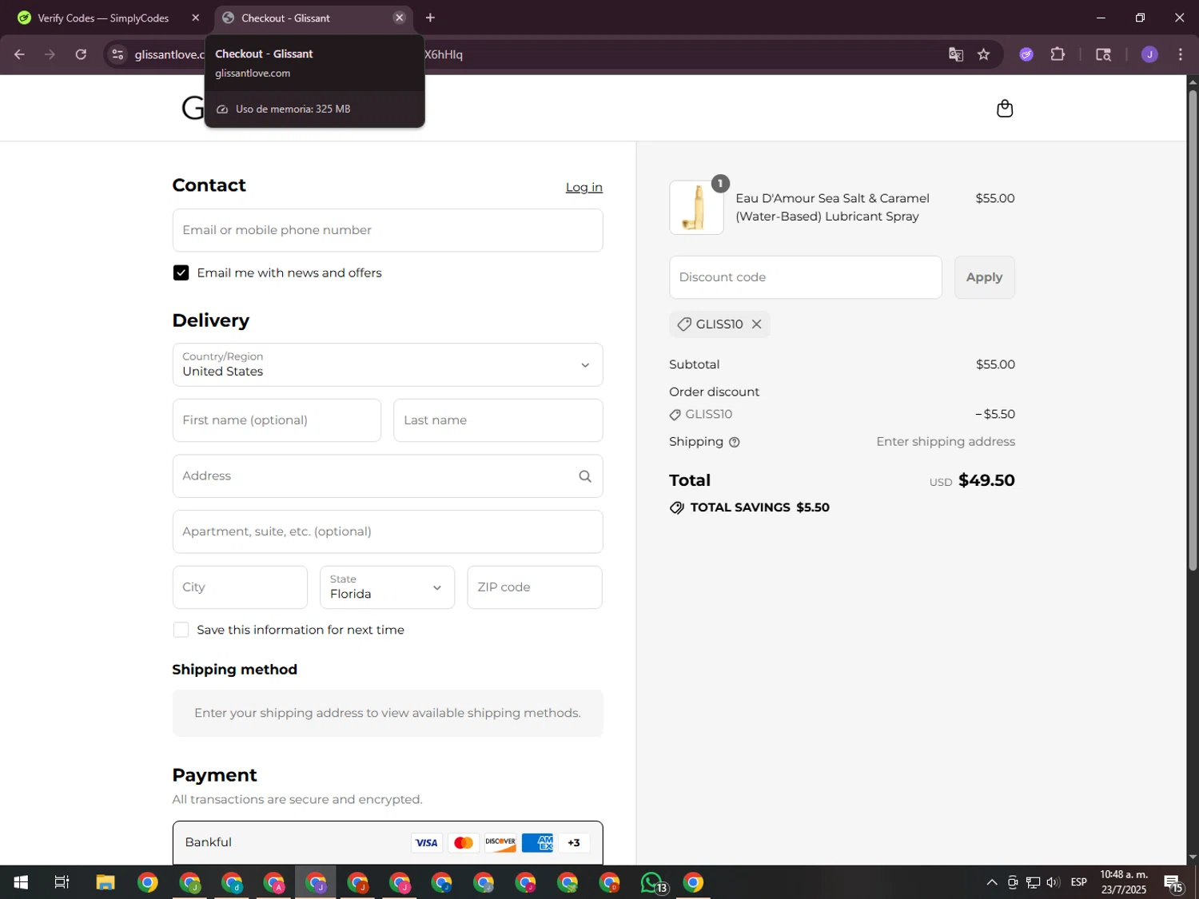Open a new browser tab
This screenshot has width=1199, height=899.
coord(430,18)
